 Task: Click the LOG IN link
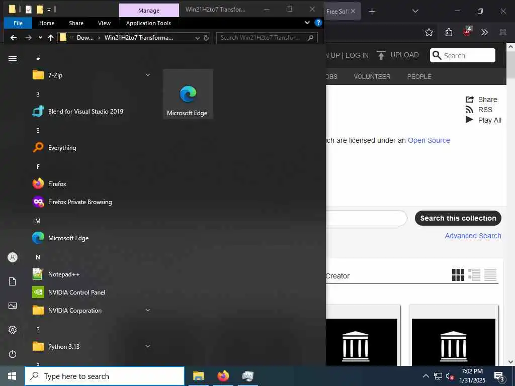[x=357, y=55]
